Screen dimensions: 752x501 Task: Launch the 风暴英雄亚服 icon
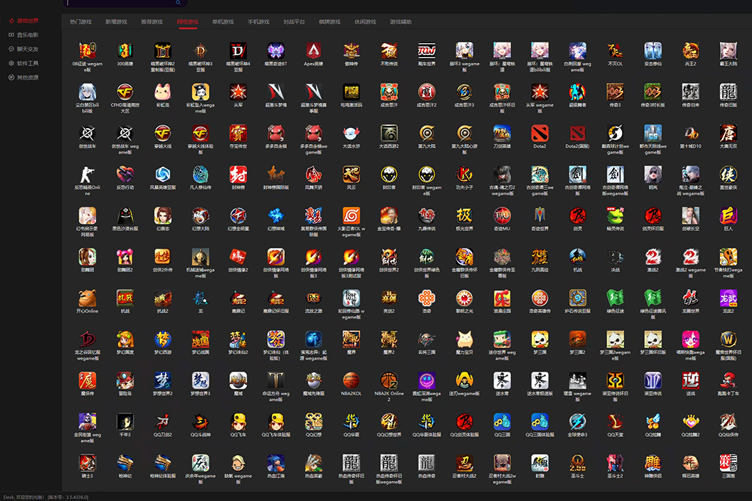(x=162, y=174)
